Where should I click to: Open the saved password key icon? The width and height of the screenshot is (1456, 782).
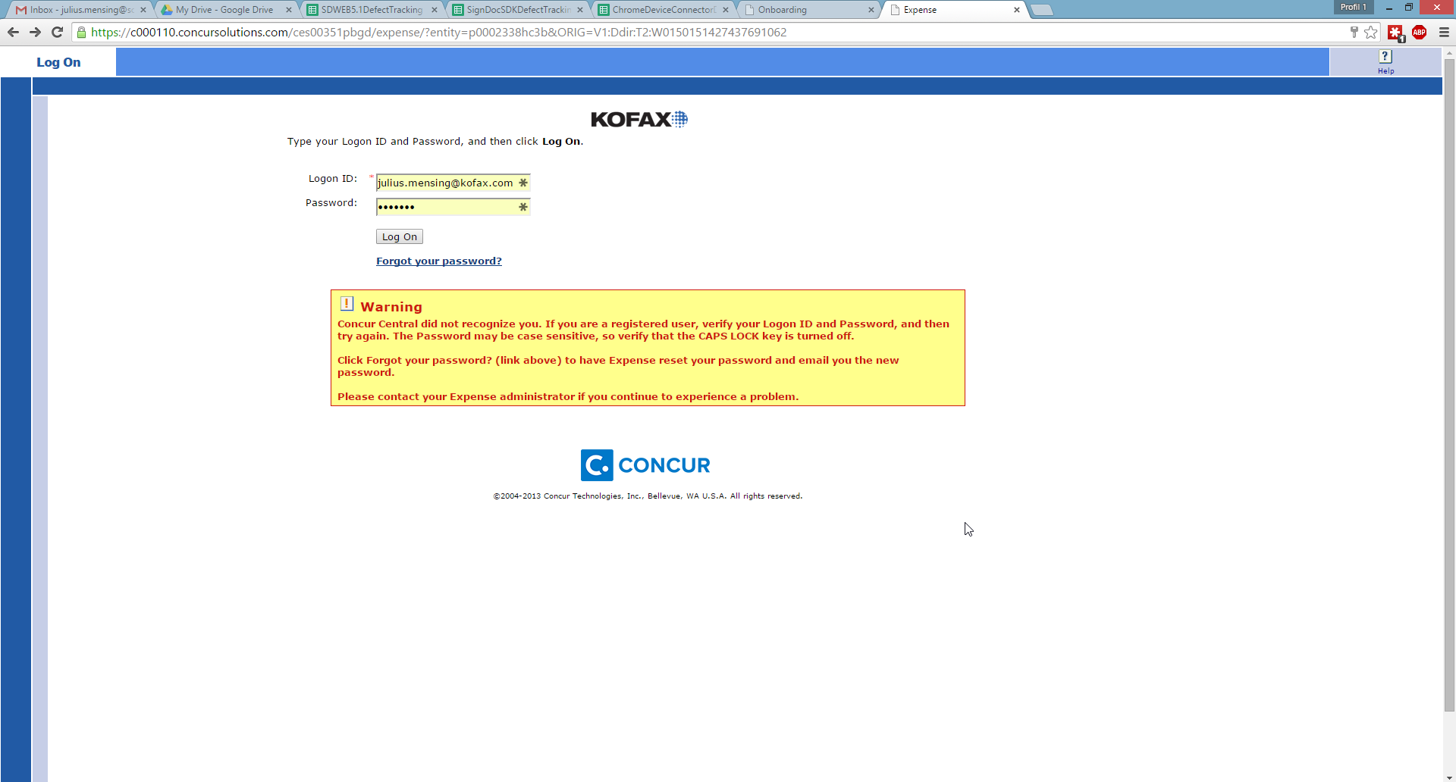tap(1354, 32)
